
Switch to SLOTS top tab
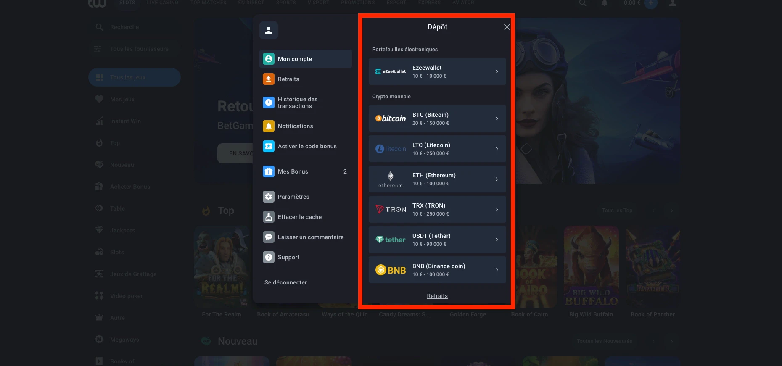pos(127,3)
